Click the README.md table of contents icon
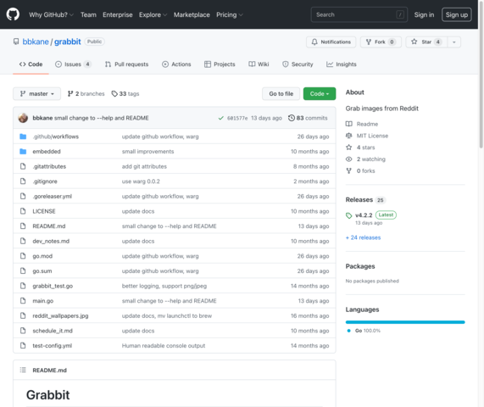 pyautogui.click(x=23, y=370)
